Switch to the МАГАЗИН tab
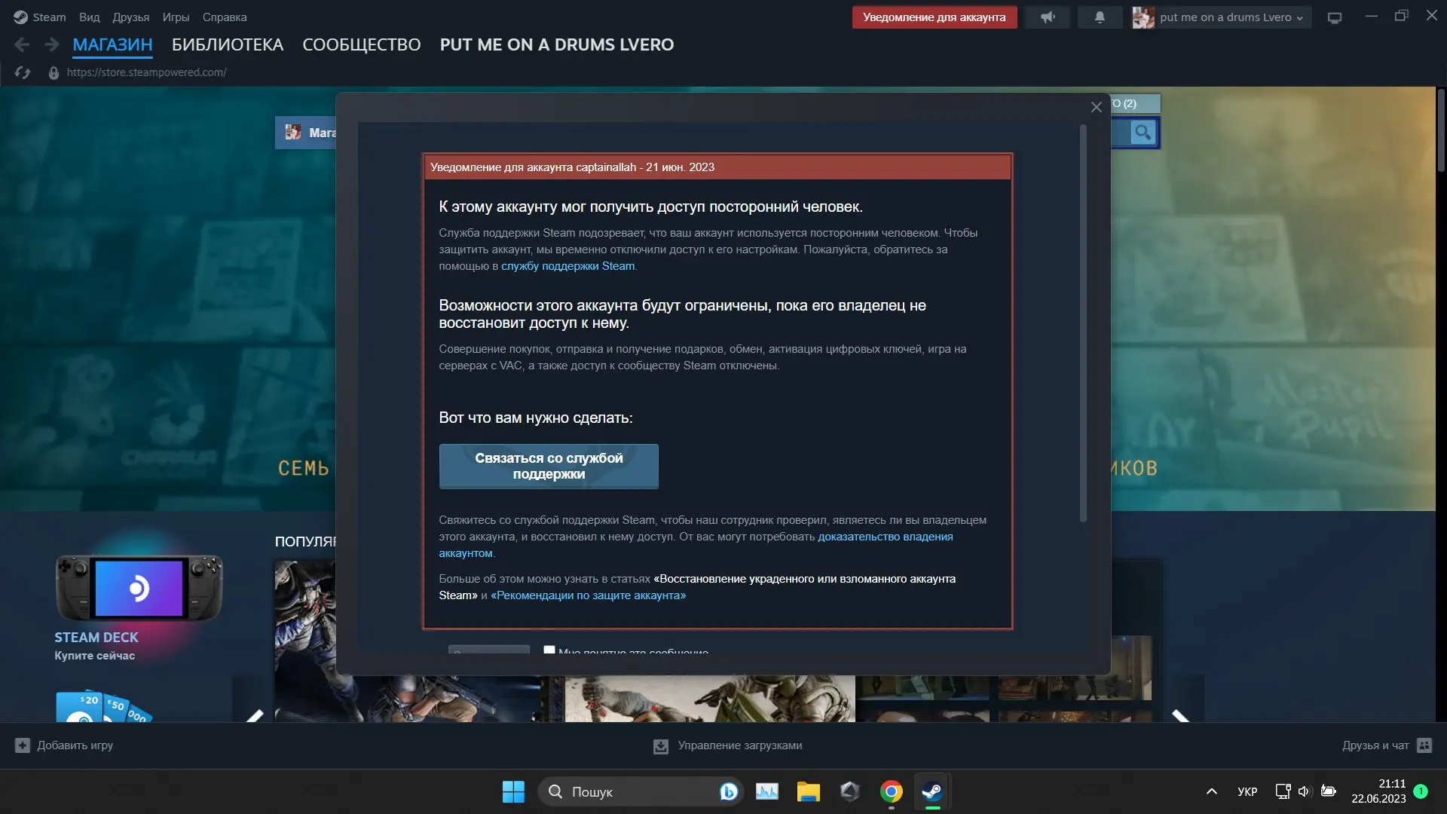The height and width of the screenshot is (814, 1447). (112, 44)
